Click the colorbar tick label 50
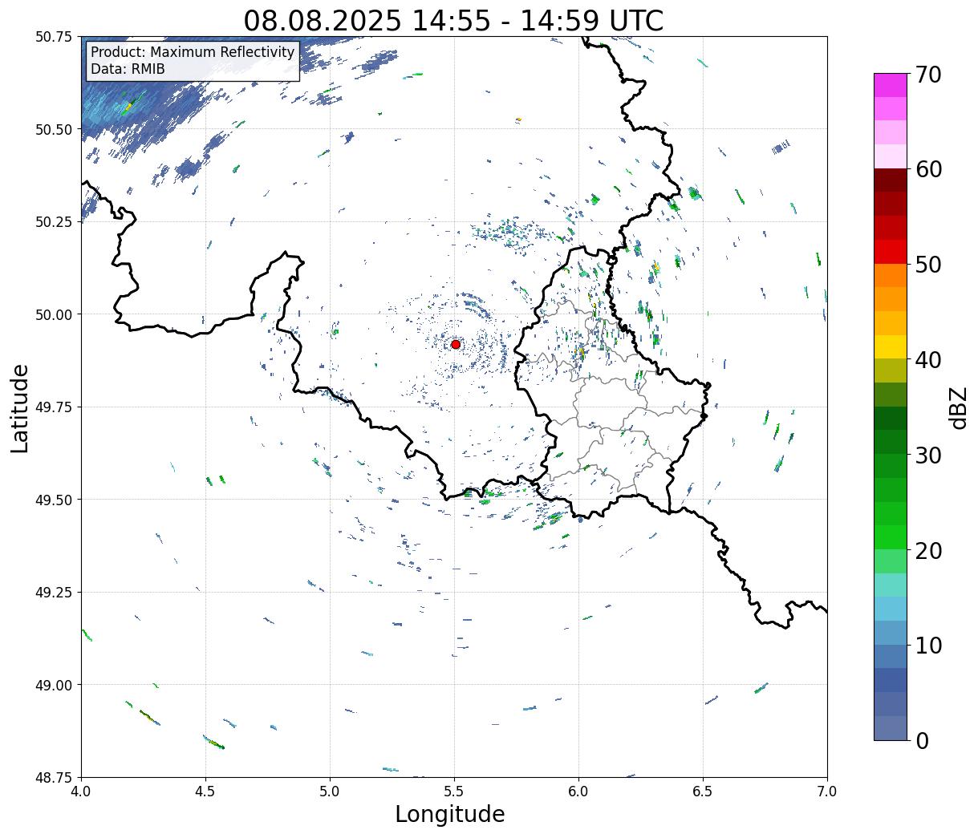The width and height of the screenshot is (978, 834). point(927,265)
